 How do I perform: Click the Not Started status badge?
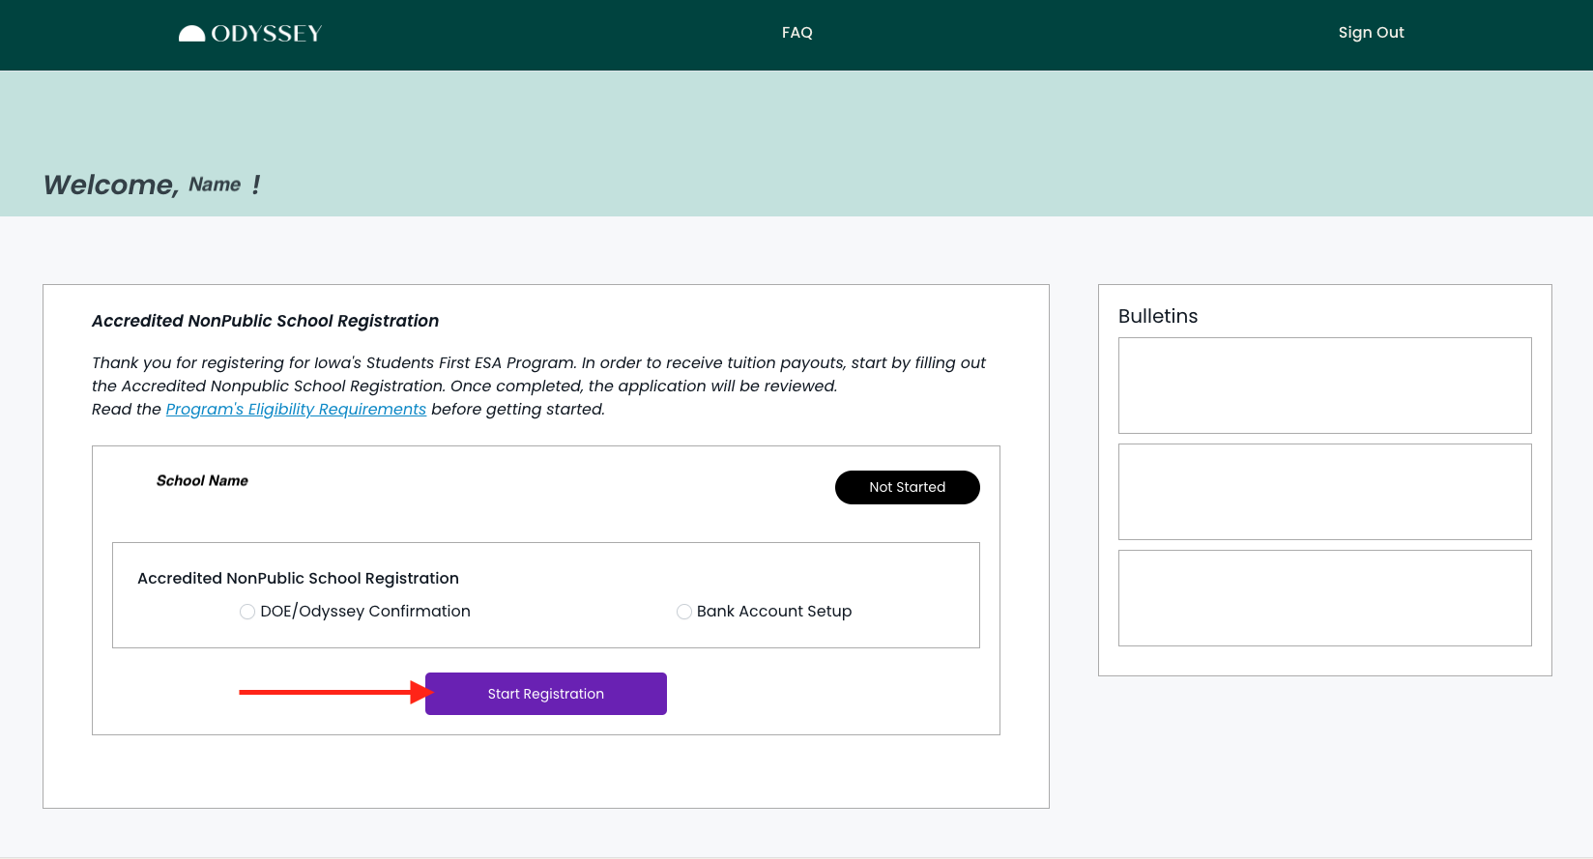[x=908, y=487]
